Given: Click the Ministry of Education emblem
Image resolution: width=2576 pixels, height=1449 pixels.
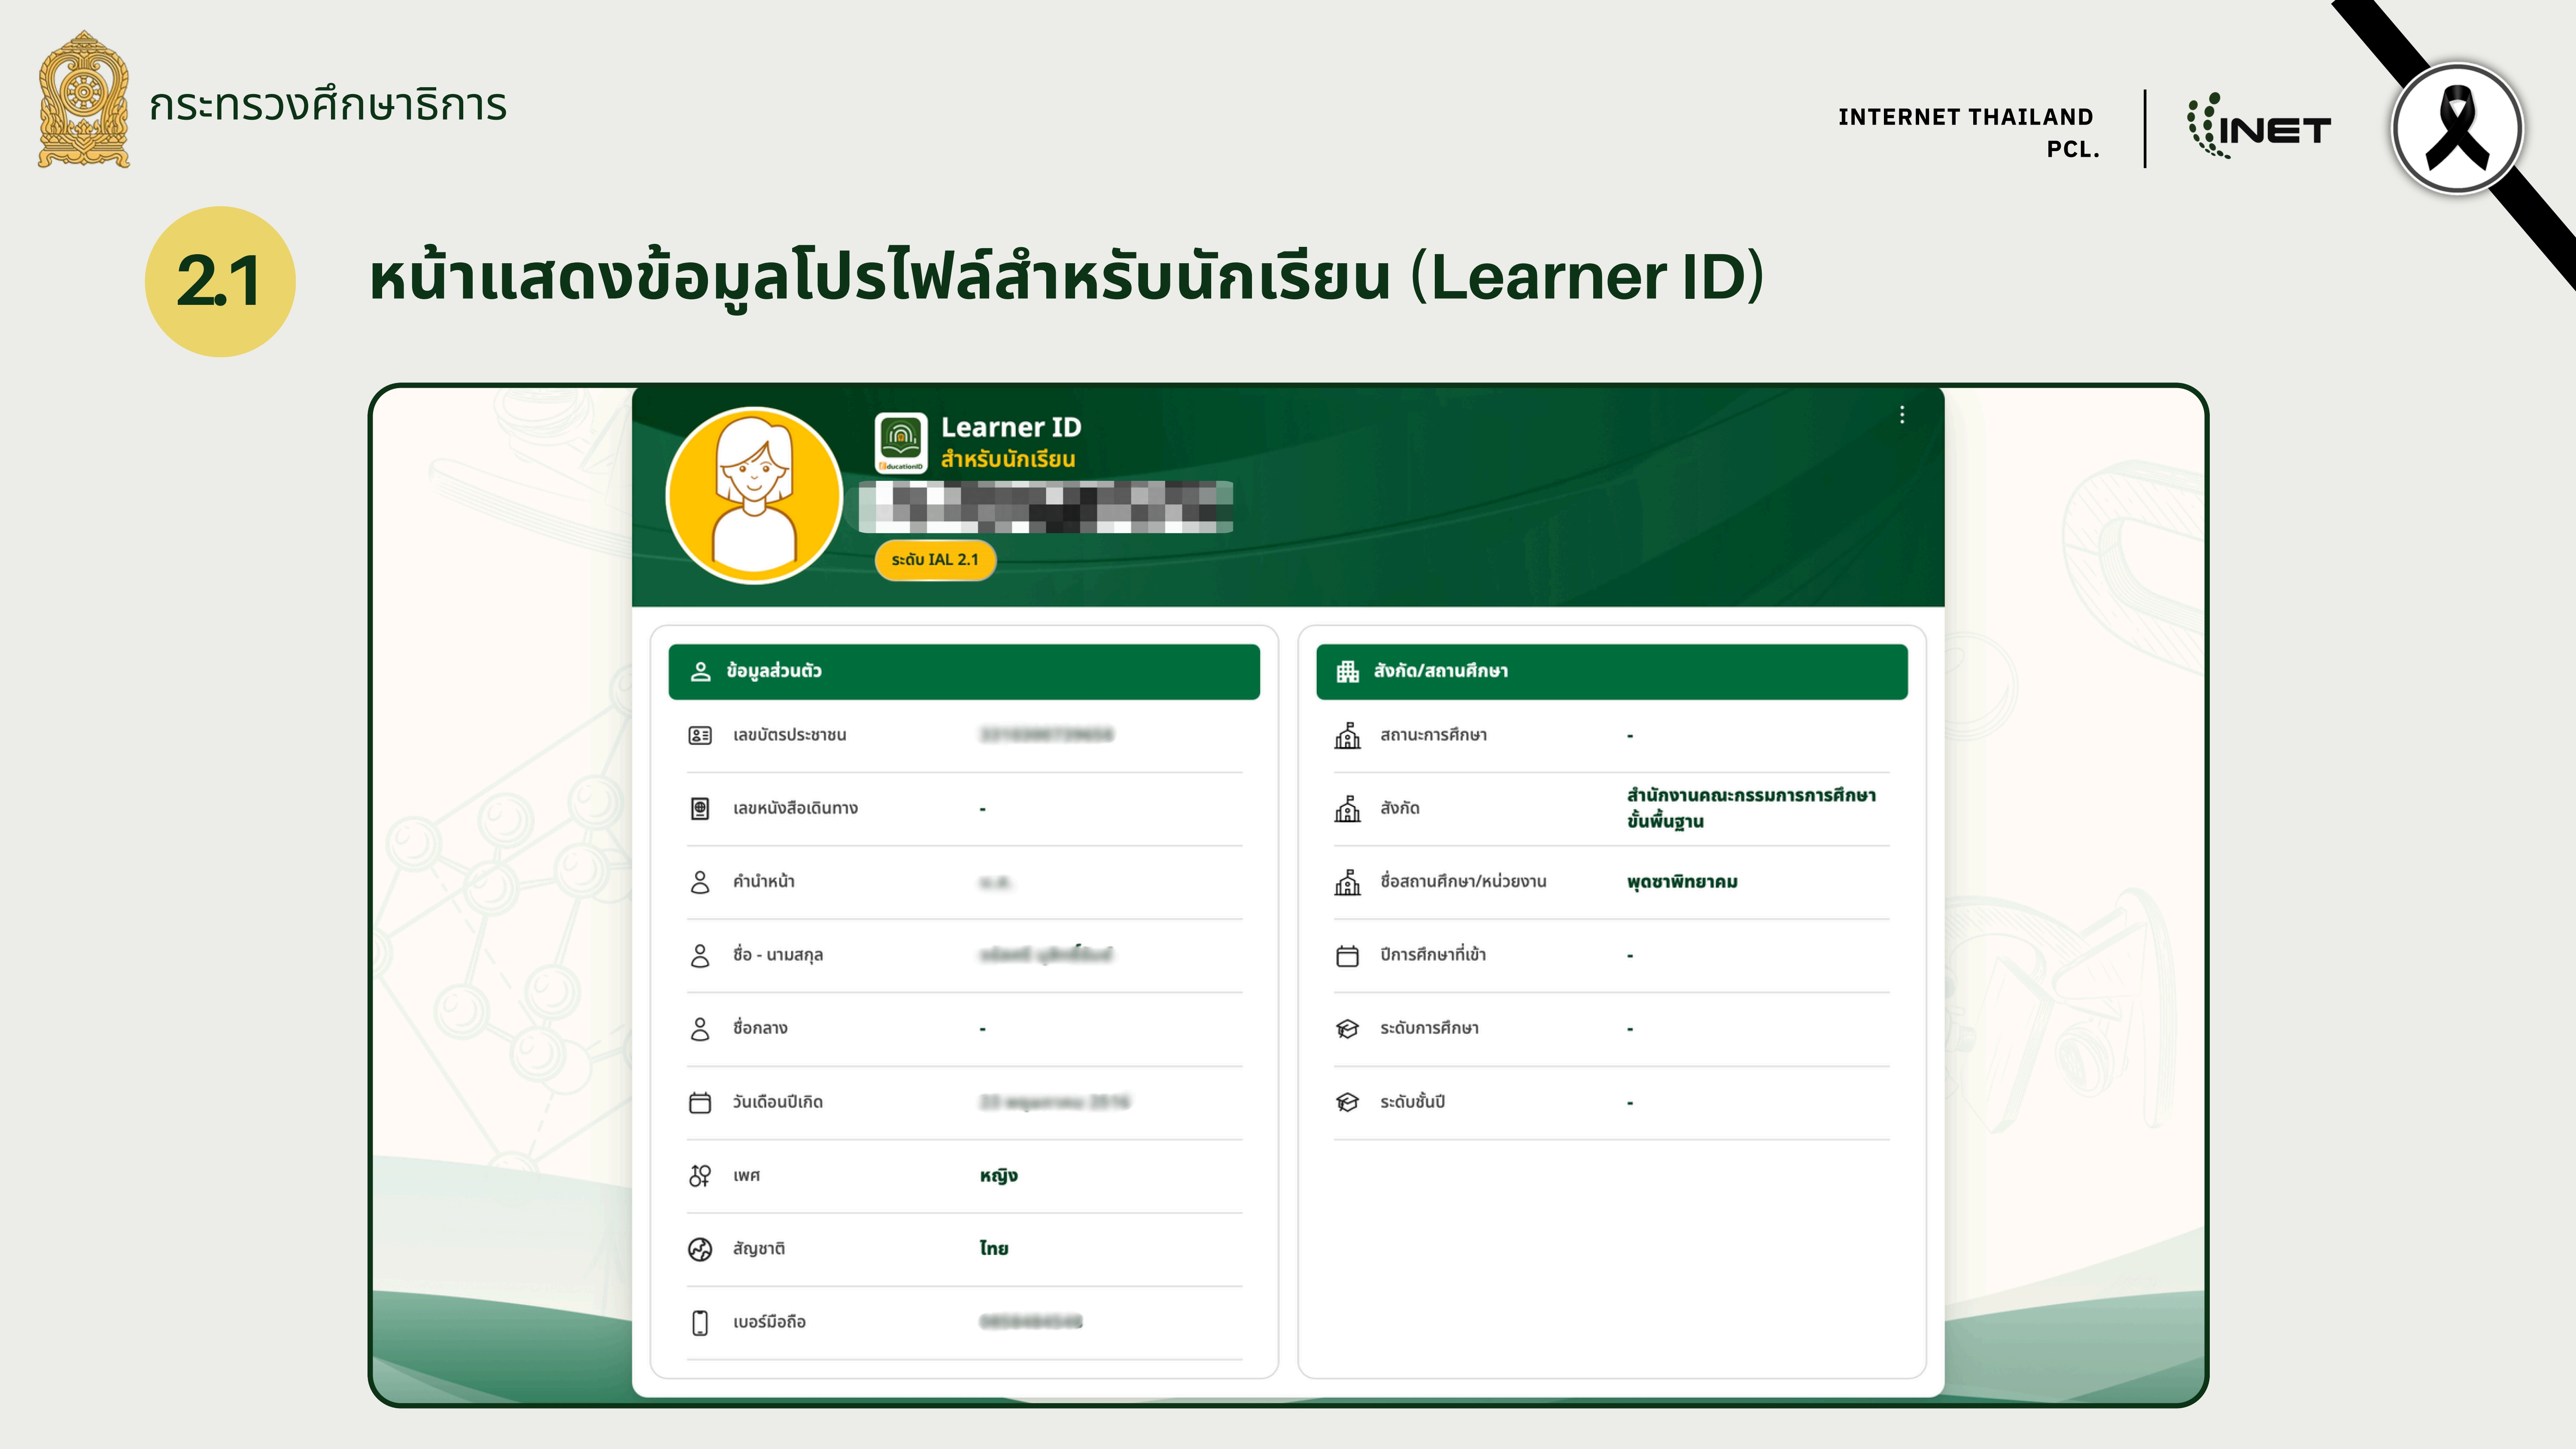Looking at the screenshot, I should pos(84,99).
